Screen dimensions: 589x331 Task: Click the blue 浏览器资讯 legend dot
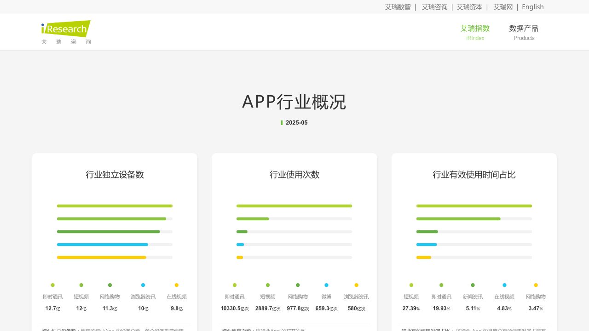tap(143, 285)
